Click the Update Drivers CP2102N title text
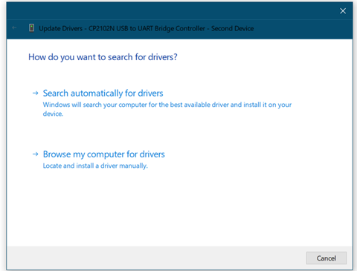The image size is (357, 271). pyautogui.click(x=147, y=28)
